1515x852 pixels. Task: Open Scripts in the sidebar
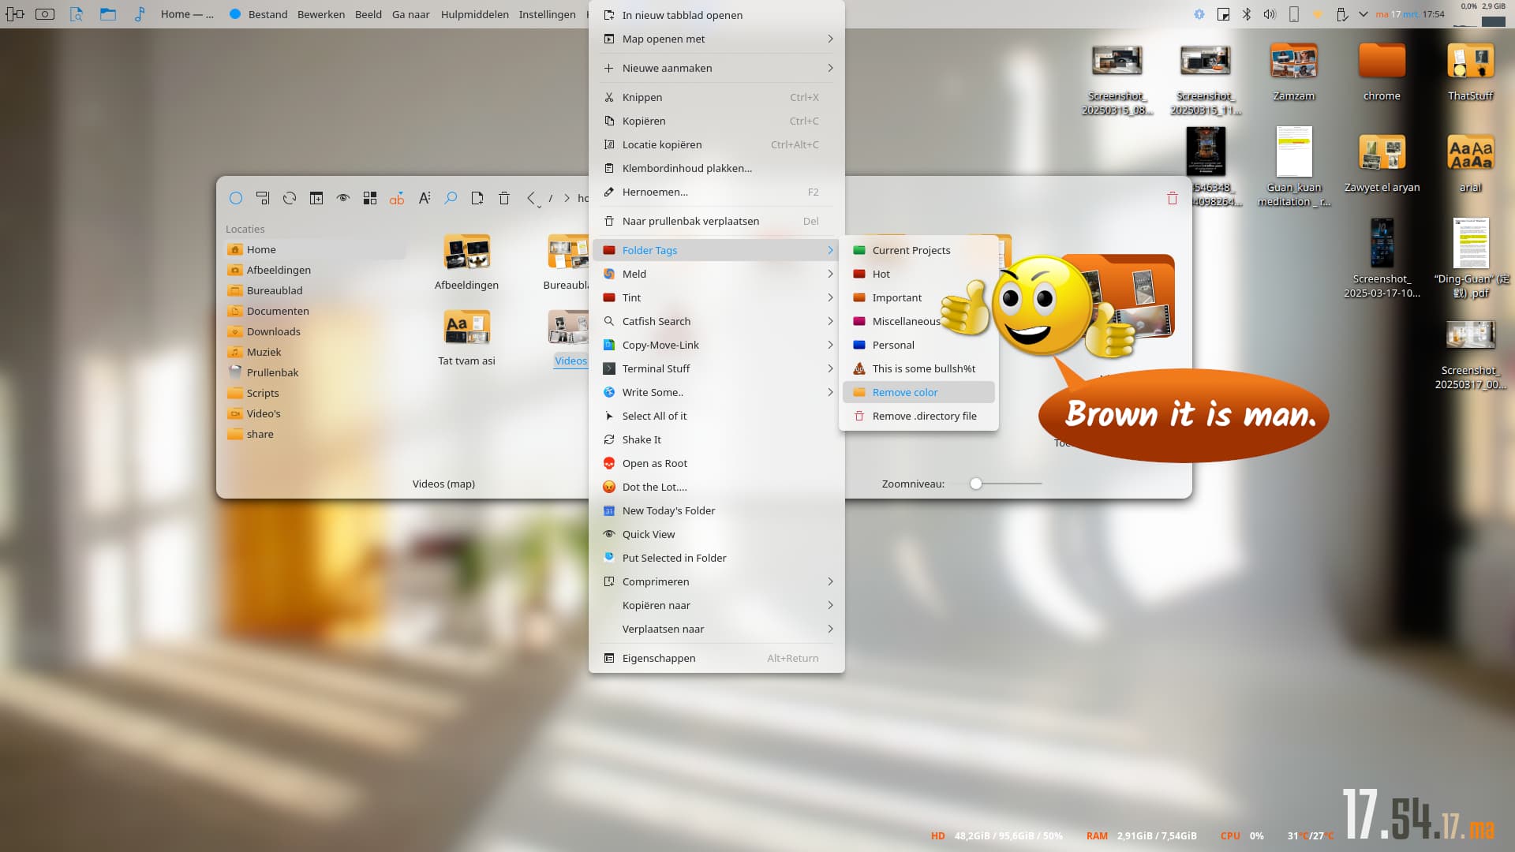tap(316, 393)
